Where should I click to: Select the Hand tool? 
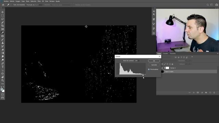pos(2,77)
